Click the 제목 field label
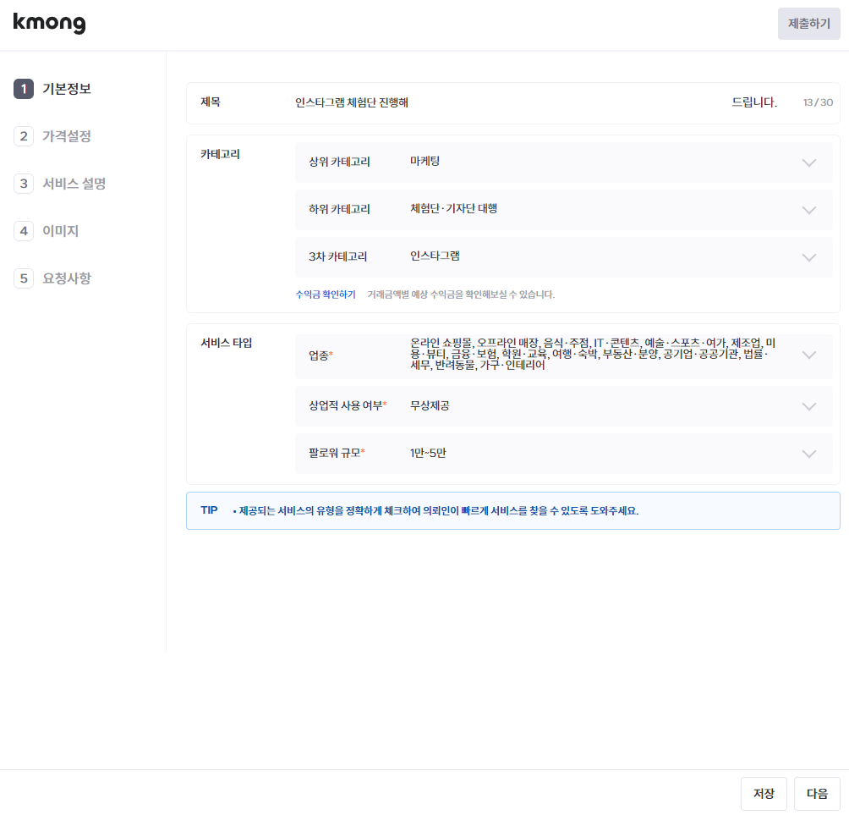Image resolution: width=849 pixels, height=815 pixels. (x=210, y=102)
